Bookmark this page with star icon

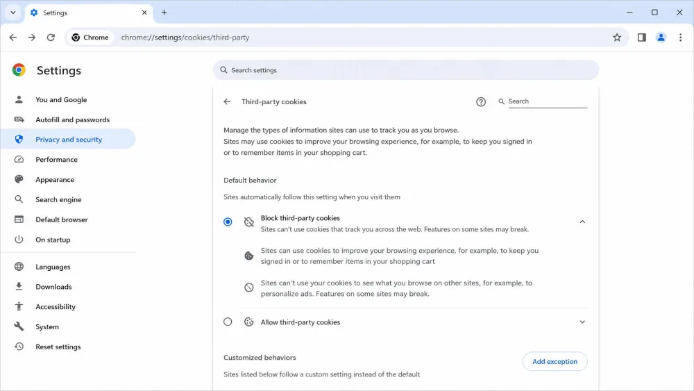(617, 38)
